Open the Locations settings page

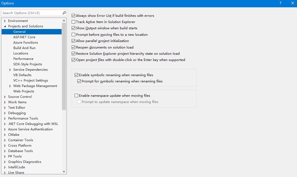(21, 53)
